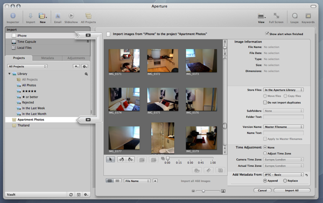Click the import browser vertical scrollbar
Viewport: 323px width, 203px height.
[224, 126]
